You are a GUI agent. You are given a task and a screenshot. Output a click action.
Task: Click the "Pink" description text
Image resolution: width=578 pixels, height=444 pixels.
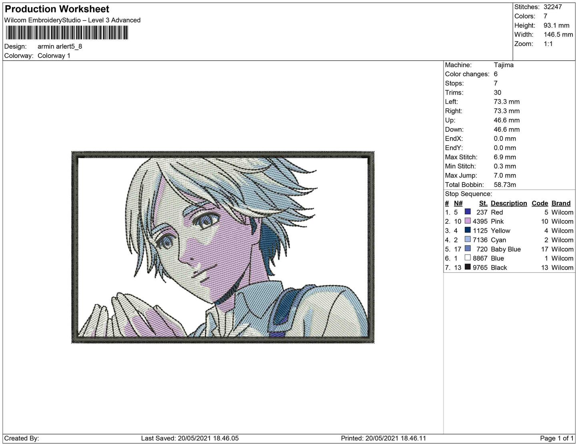coord(497,221)
